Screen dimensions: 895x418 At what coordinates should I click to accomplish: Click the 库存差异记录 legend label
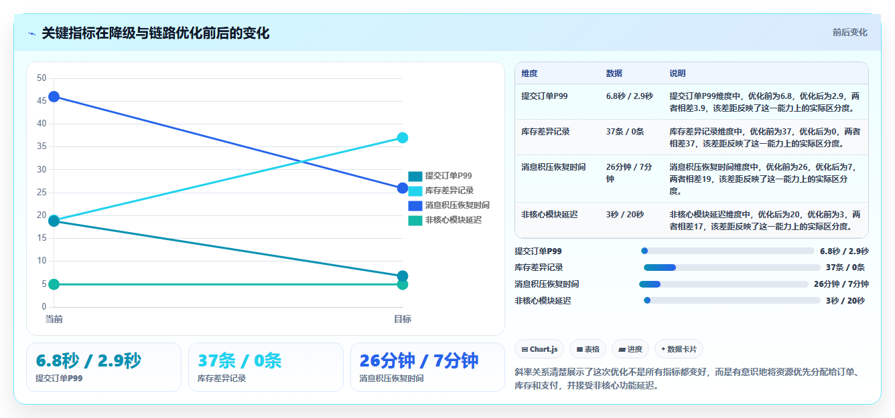click(450, 191)
